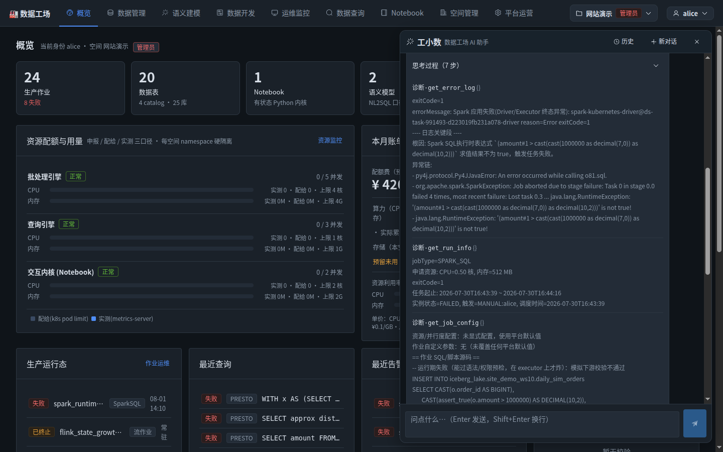Click 正常 badge next to 交互内核 (Notebook)
This screenshot has width=723, height=452.
coord(108,272)
